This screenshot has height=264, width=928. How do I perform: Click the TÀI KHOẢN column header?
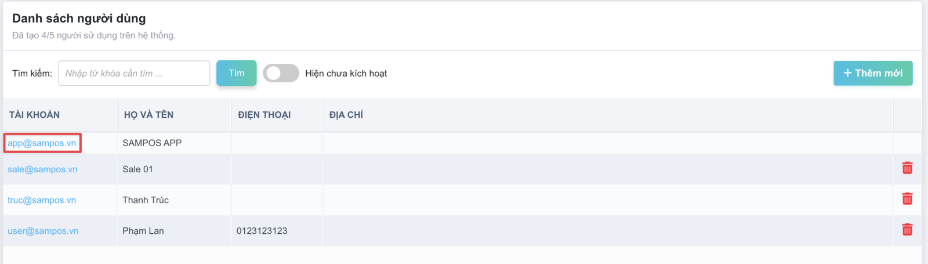pos(34,115)
